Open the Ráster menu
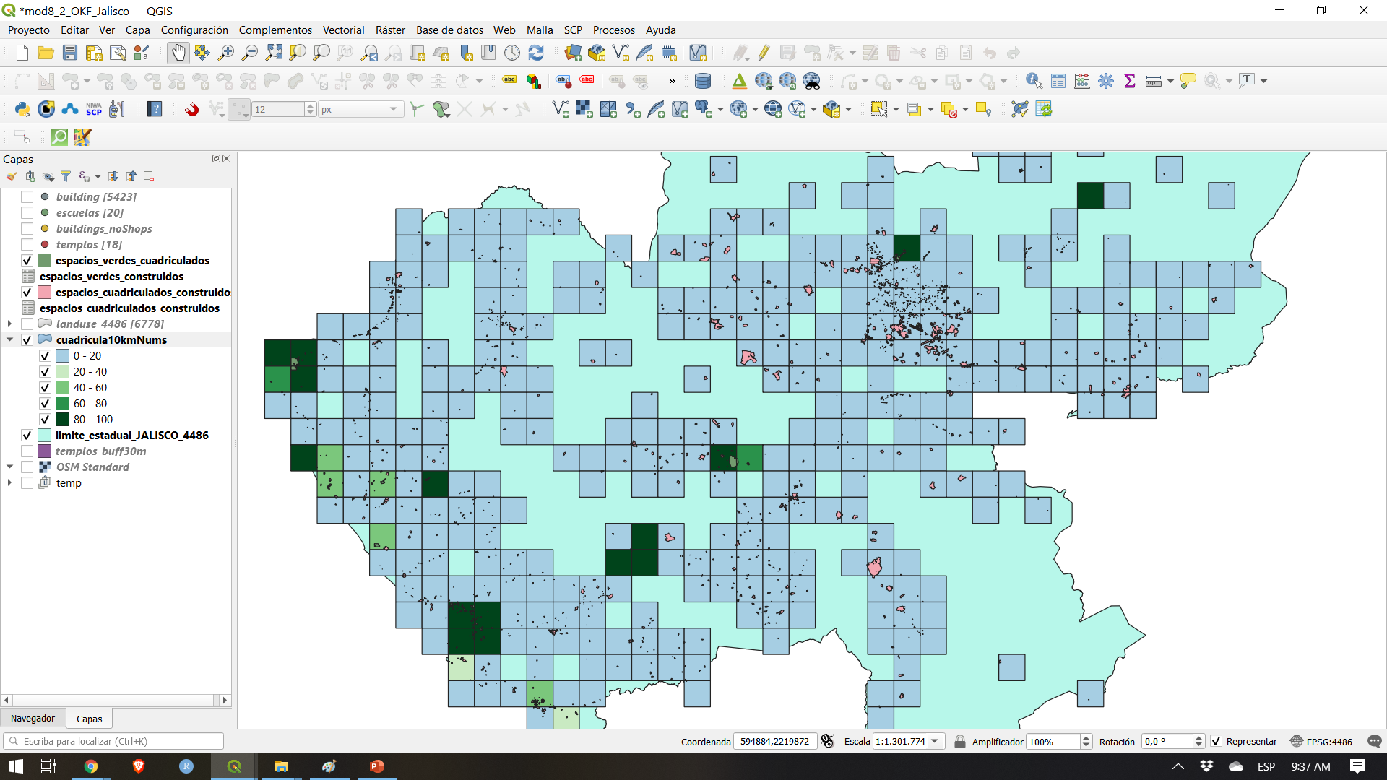The image size is (1387, 780). (390, 30)
